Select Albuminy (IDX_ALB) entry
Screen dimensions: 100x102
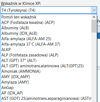tap(46, 33)
